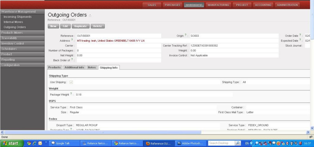The width and height of the screenshot is (314, 147).
Task: Click the EN language indicator
Action: [247, 143]
